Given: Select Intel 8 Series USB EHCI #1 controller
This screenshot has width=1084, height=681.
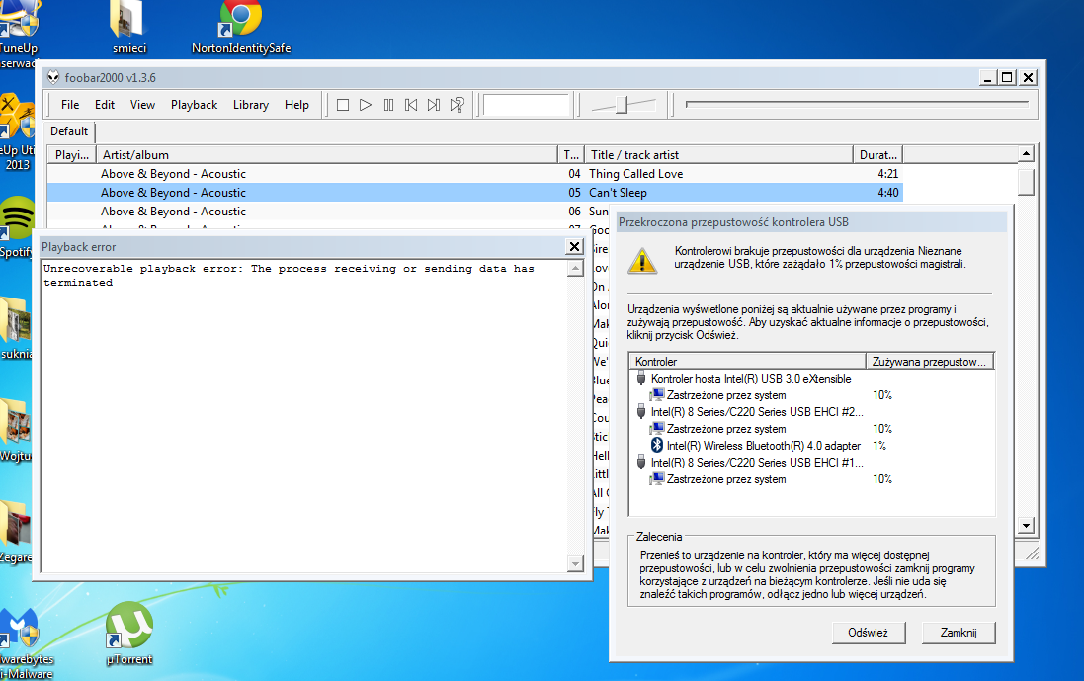Looking at the screenshot, I should pos(757,463).
